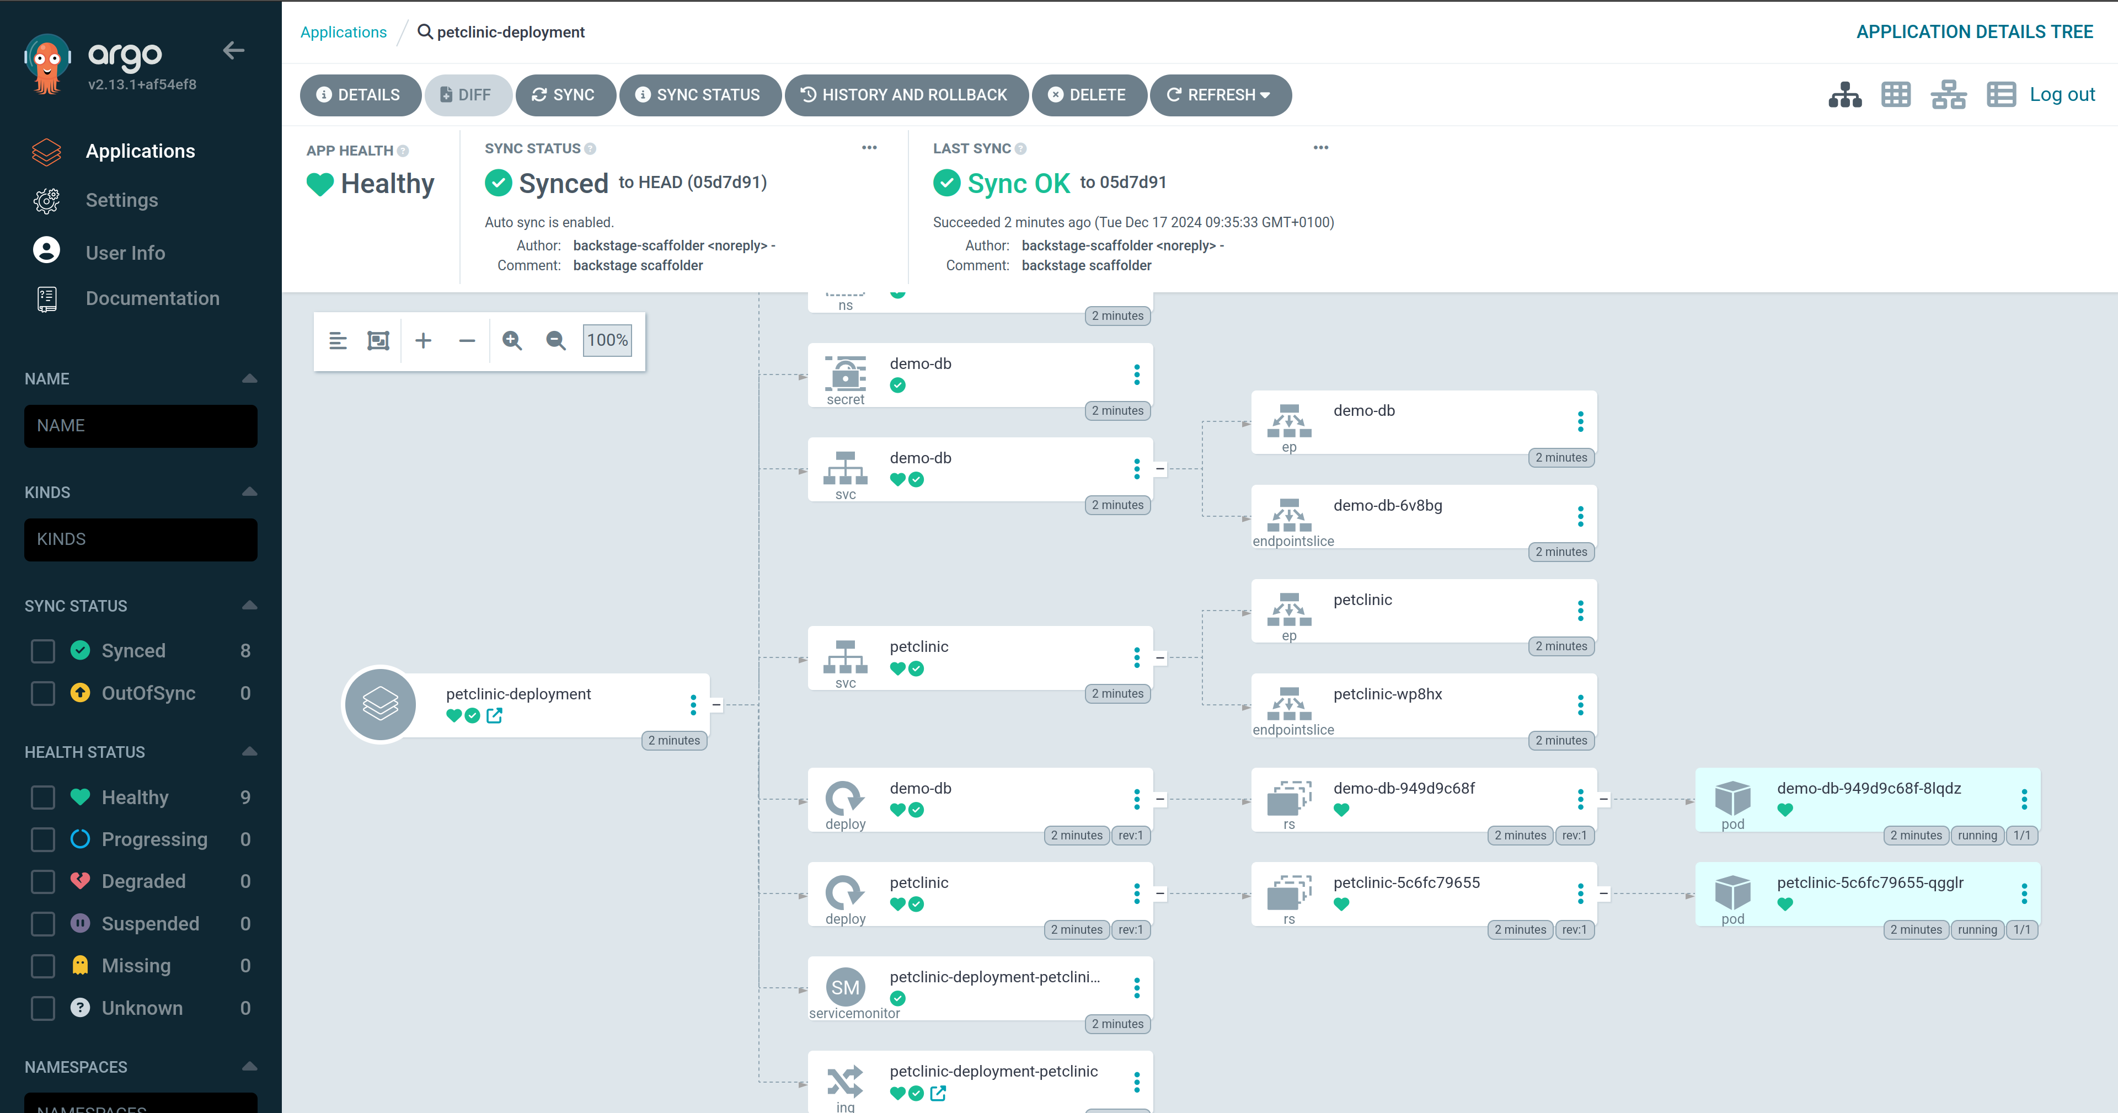Click the Log out link
Screen dimensions: 2118x1113
point(2061,94)
